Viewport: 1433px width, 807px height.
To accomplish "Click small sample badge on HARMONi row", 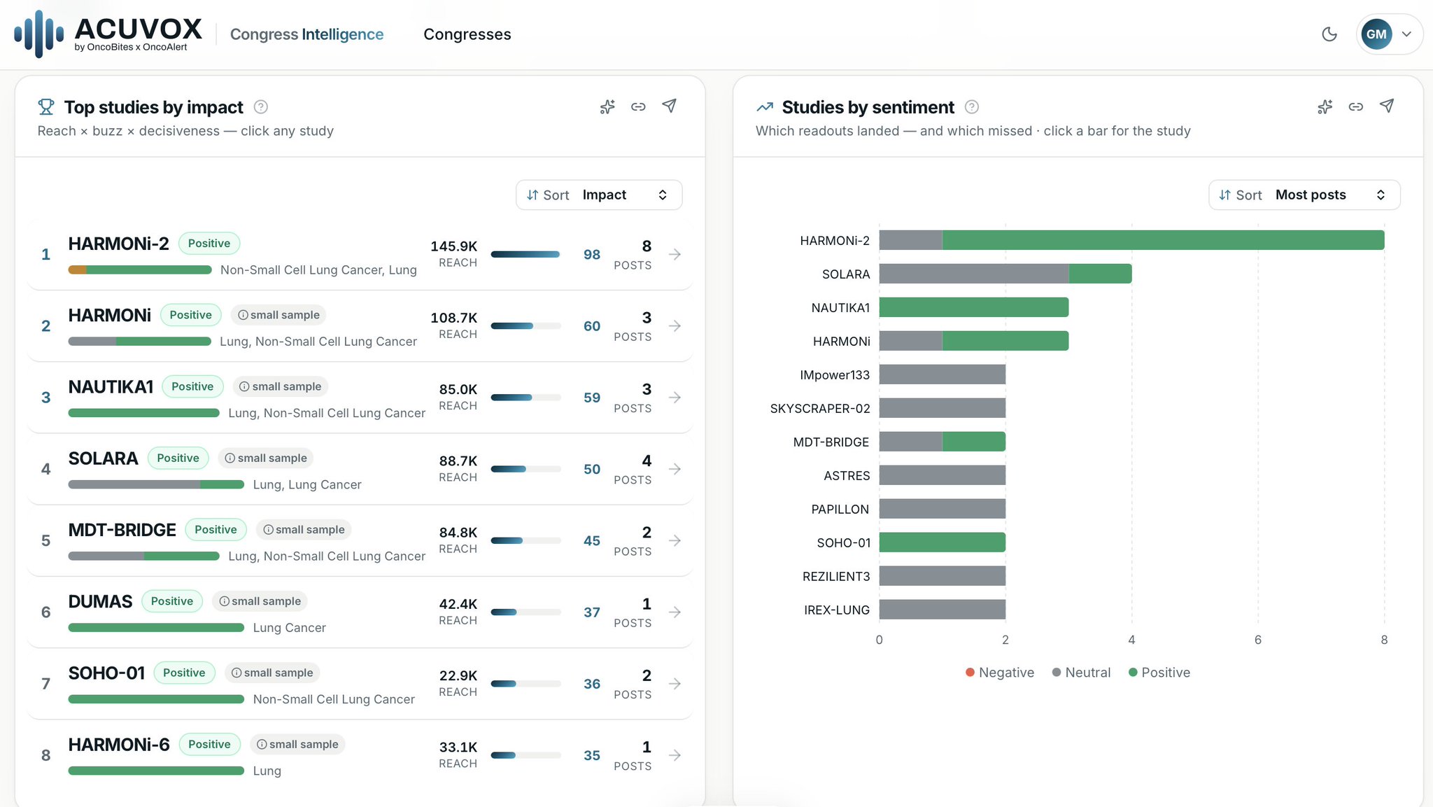I will 278,315.
